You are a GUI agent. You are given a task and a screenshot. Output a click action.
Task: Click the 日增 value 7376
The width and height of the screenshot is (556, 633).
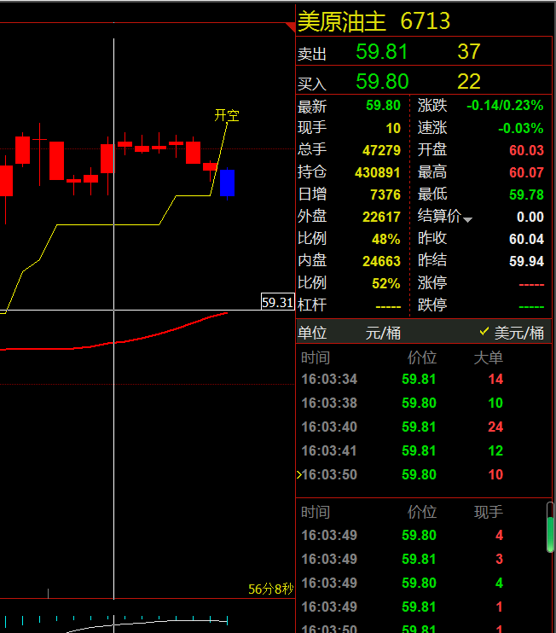tap(385, 195)
